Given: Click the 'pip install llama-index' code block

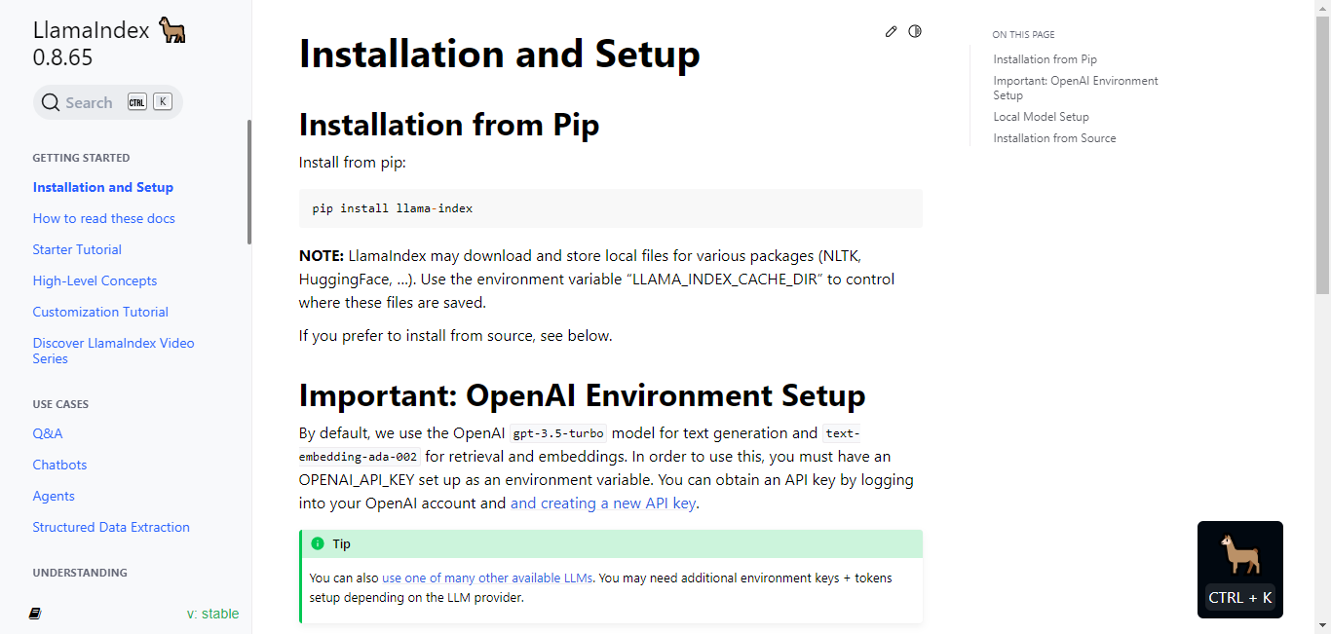Looking at the screenshot, I should point(611,208).
